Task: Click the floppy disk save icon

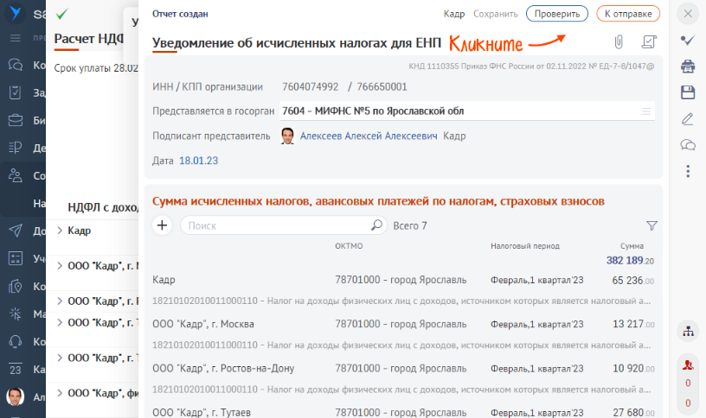Action: coord(688,92)
